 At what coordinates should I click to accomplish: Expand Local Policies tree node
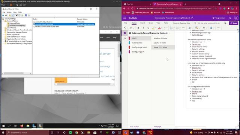coord(3,28)
